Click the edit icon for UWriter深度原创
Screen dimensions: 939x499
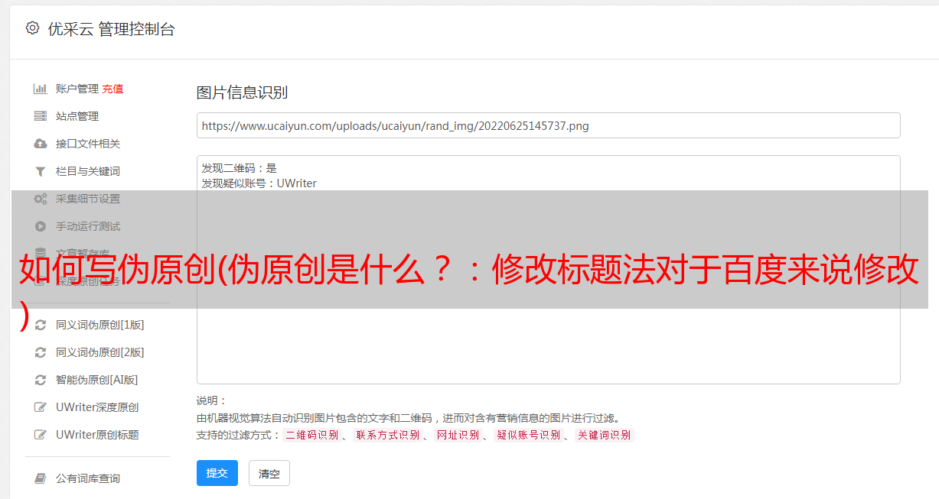coord(41,407)
